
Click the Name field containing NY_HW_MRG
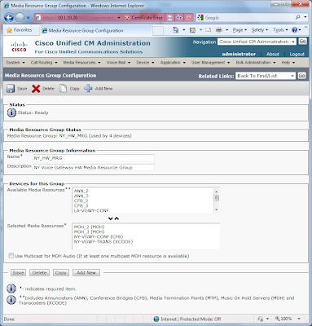[94, 158]
